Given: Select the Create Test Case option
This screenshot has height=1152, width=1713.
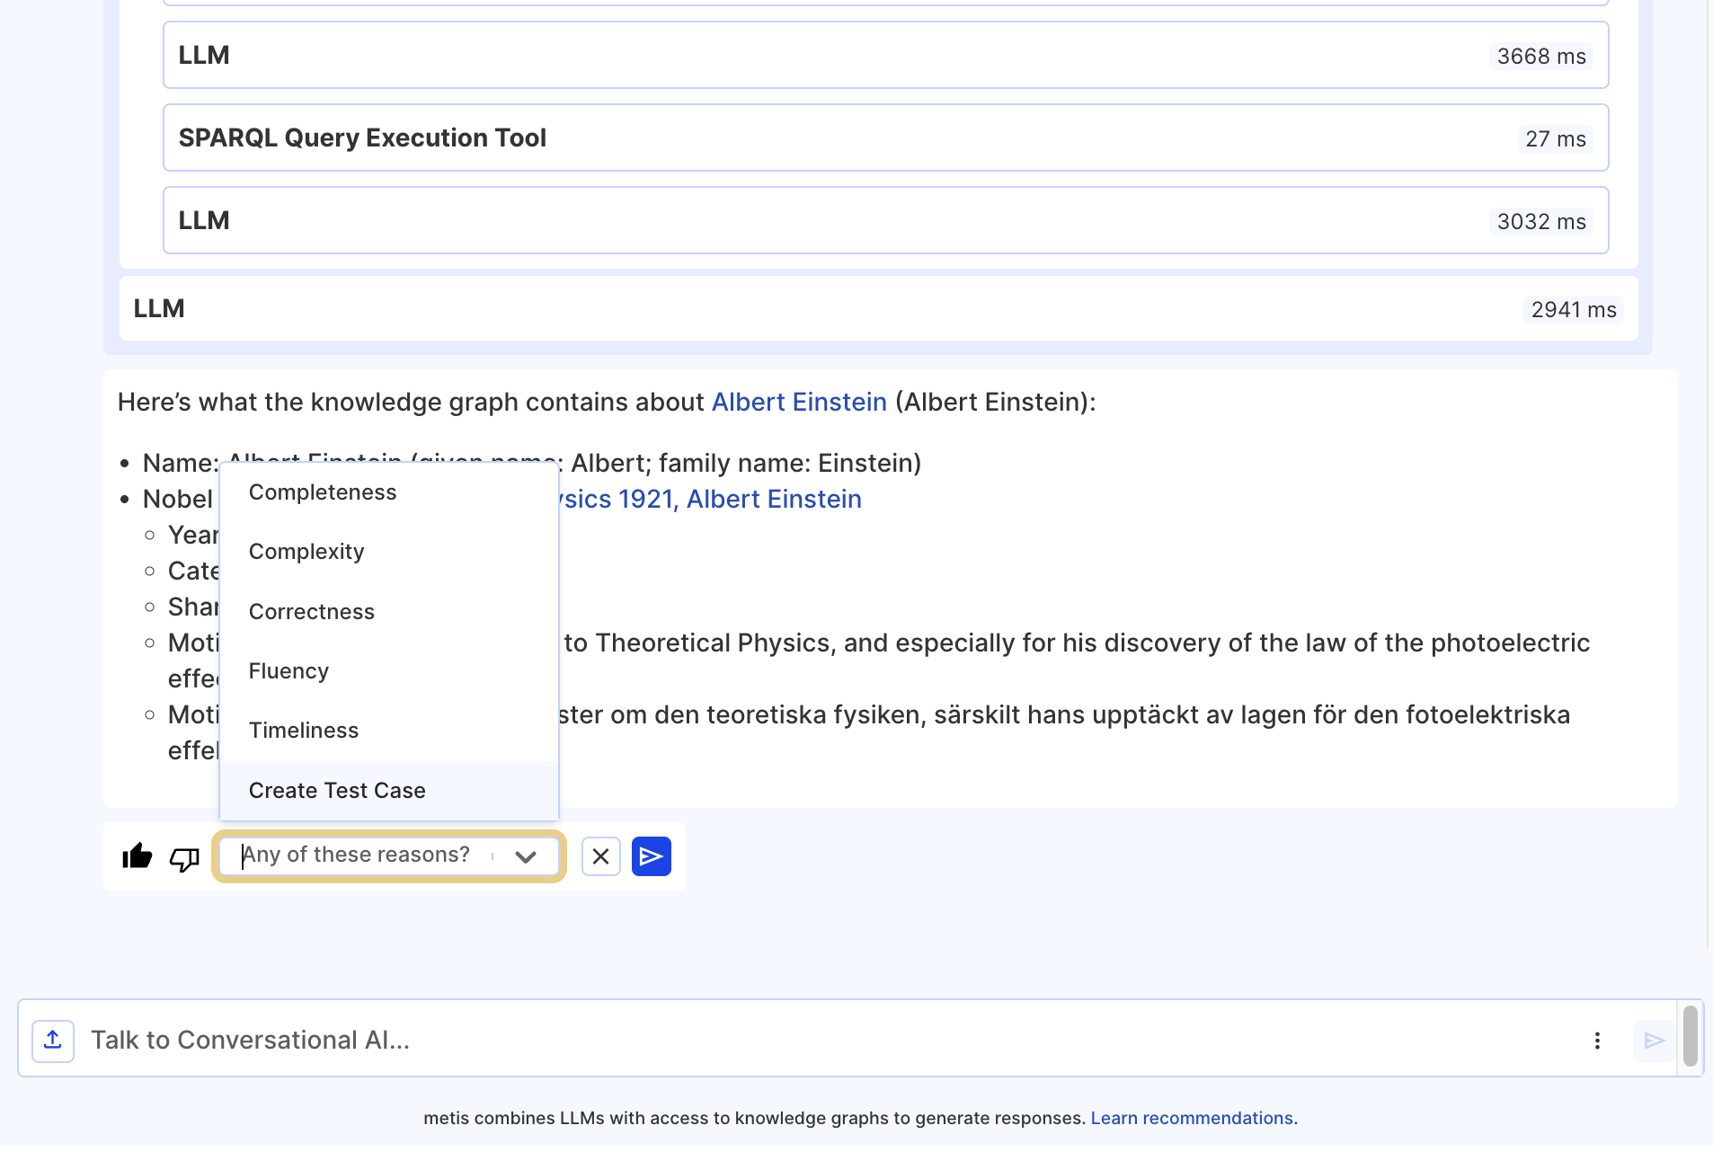Looking at the screenshot, I should point(389,791).
